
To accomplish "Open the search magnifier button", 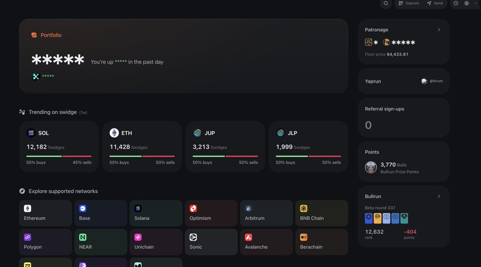I will point(386,3).
